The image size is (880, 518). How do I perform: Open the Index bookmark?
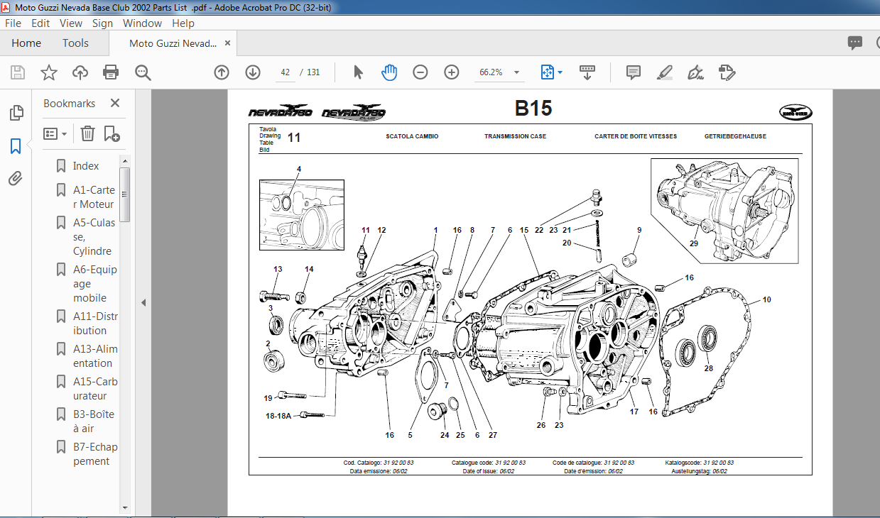(86, 166)
